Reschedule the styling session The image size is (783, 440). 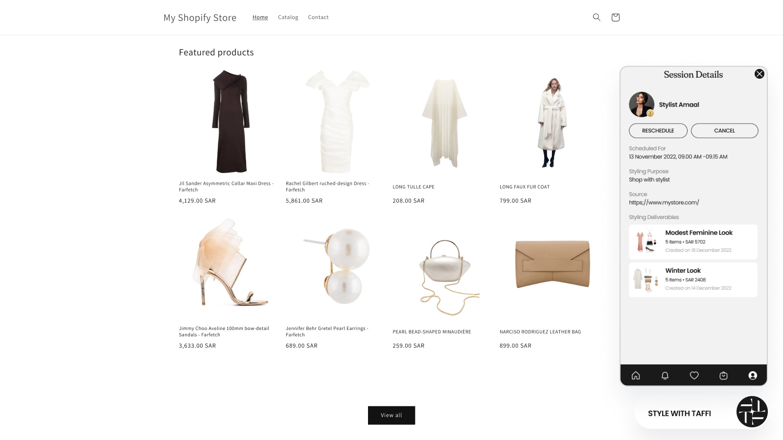click(x=658, y=131)
